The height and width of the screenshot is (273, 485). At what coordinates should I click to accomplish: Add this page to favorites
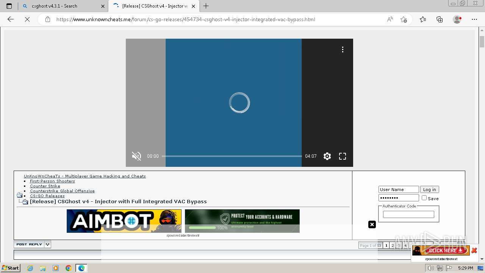(x=404, y=19)
